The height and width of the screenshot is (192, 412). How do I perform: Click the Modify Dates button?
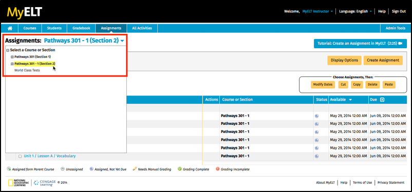tap(323, 85)
